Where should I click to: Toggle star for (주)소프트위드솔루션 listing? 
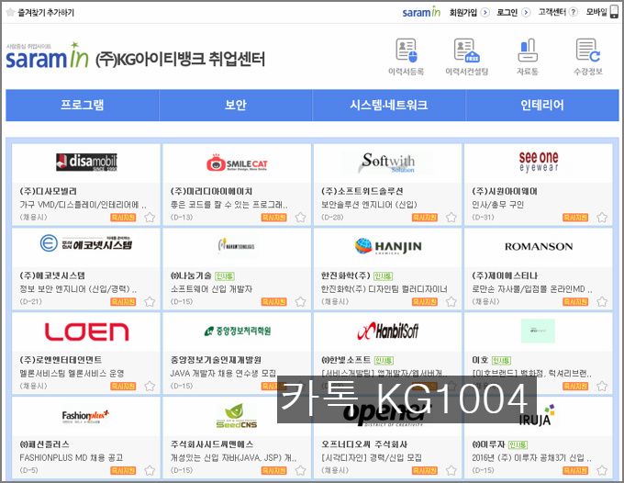click(x=451, y=218)
